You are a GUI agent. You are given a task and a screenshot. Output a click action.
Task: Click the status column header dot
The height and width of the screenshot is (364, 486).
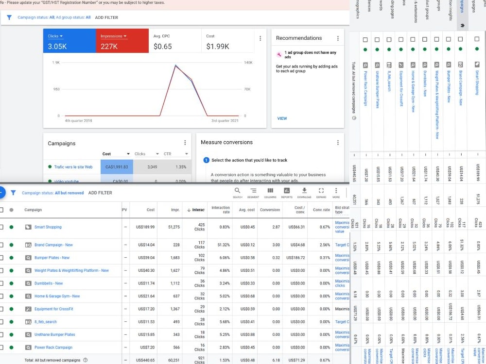12,210
